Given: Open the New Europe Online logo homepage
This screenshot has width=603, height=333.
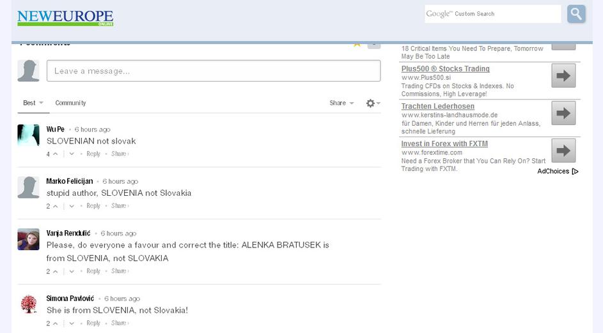Looking at the screenshot, I should click(65, 18).
